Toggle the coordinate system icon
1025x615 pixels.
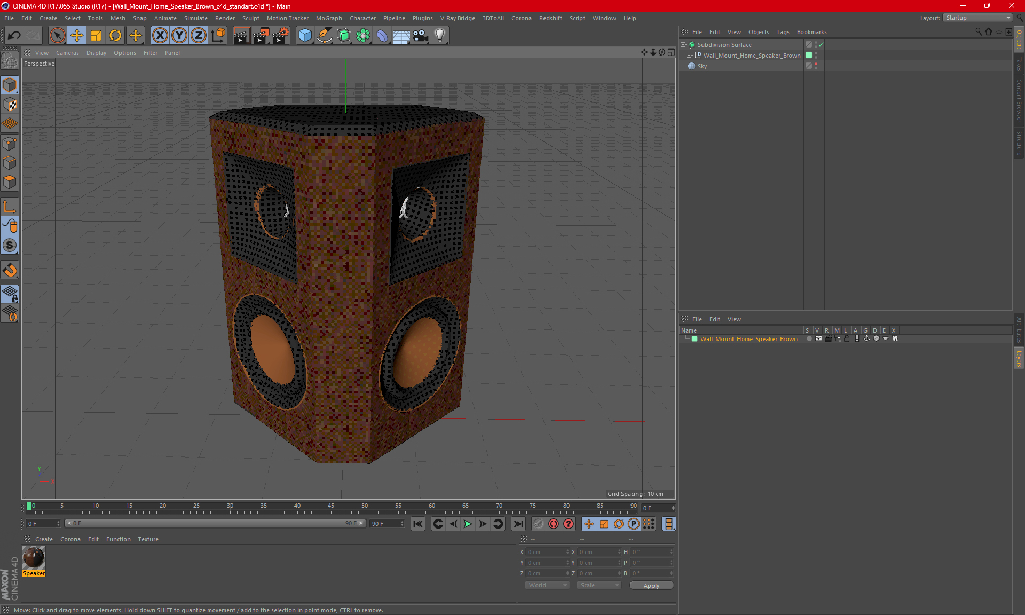[x=218, y=36]
